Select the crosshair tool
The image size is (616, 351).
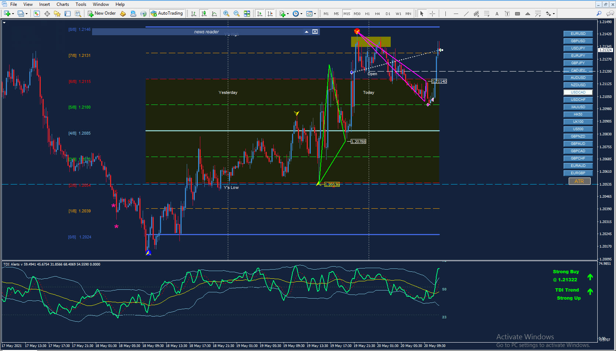[x=433, y=14]
